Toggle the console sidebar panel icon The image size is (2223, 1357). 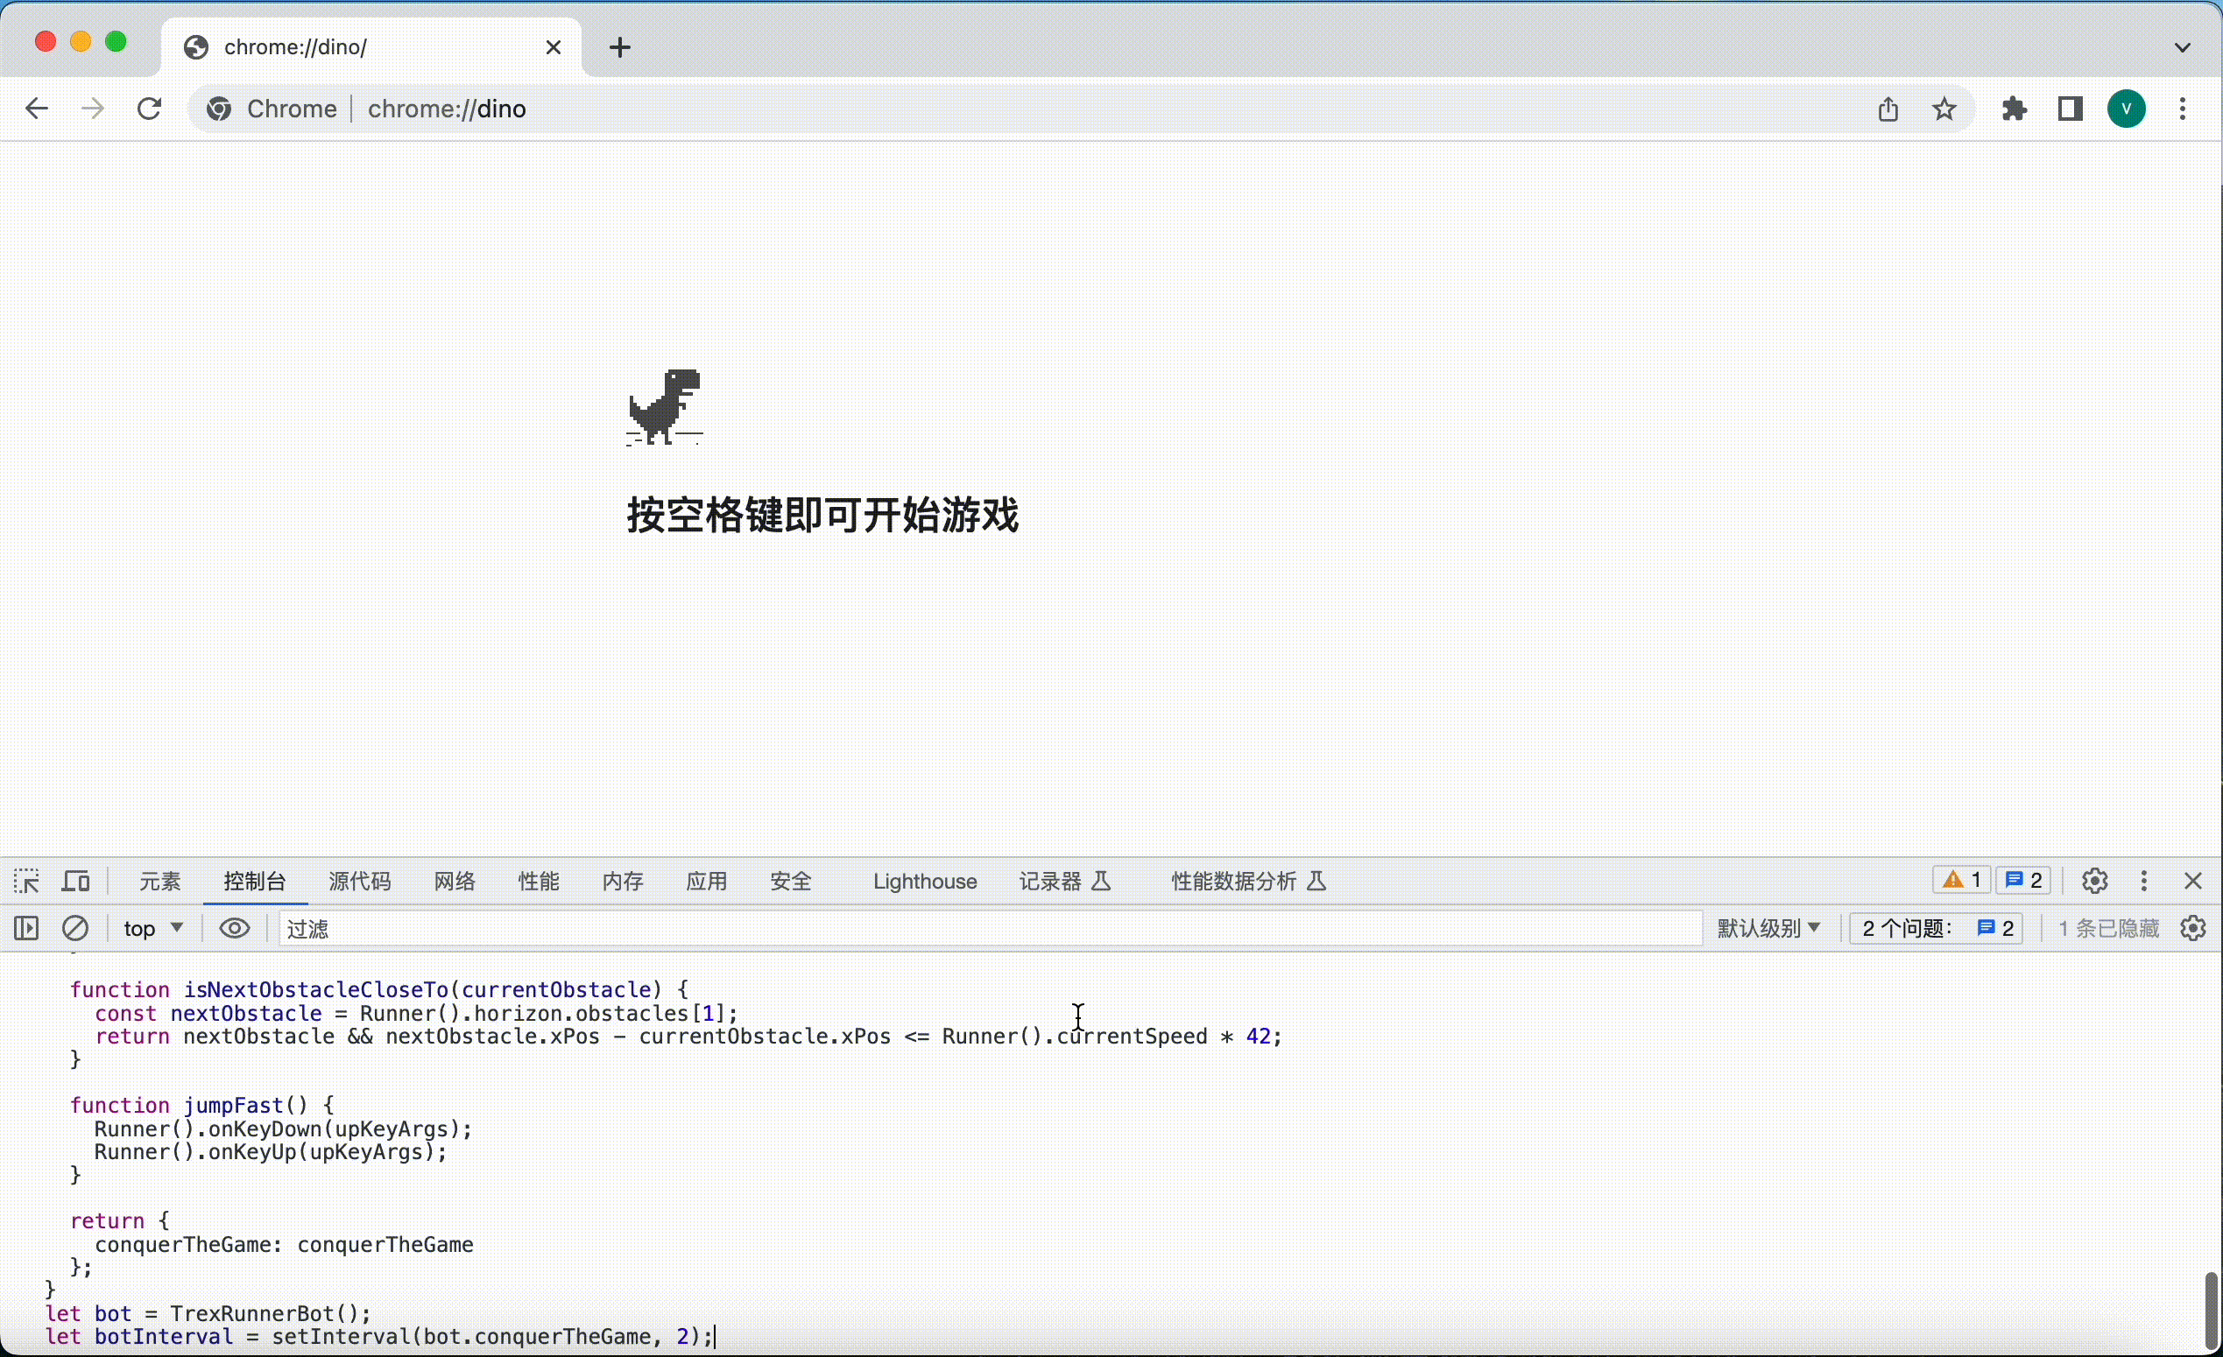(x=26, y=928)
